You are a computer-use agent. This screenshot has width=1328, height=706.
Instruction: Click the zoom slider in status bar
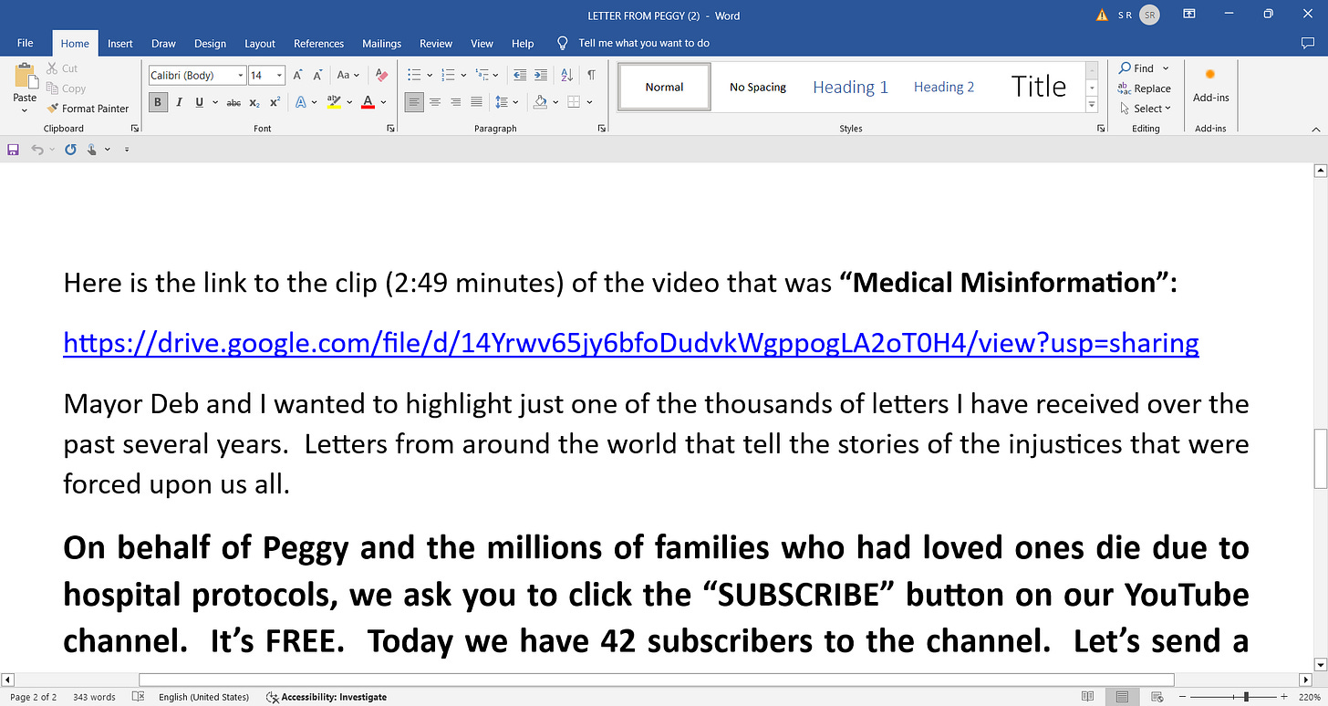(x=1246, y=697)
